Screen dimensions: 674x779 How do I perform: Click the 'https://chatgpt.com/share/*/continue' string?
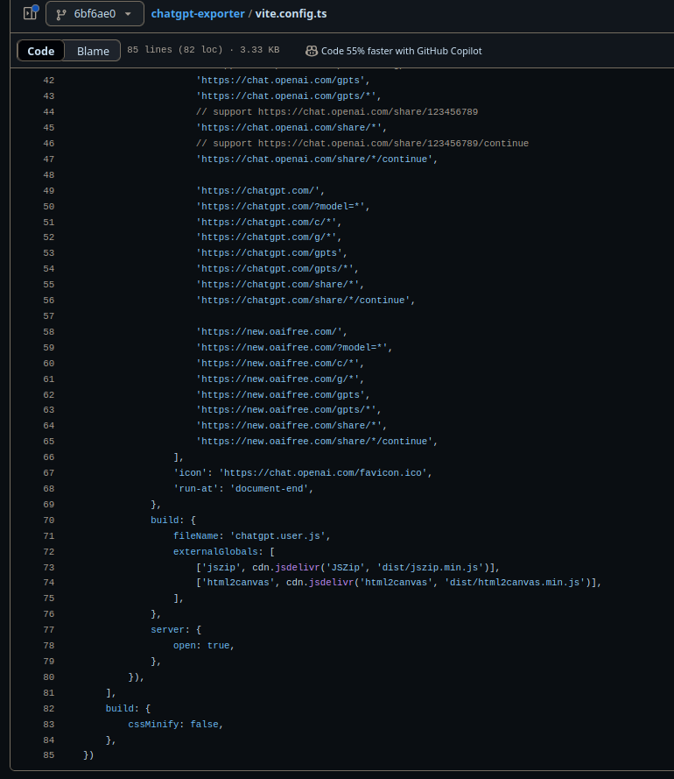[x=303, y=300]
